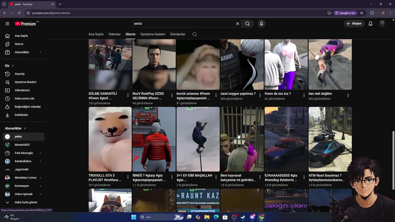Expand the Siz section
The height and width of the screenshot is (222, 395).
9,66
